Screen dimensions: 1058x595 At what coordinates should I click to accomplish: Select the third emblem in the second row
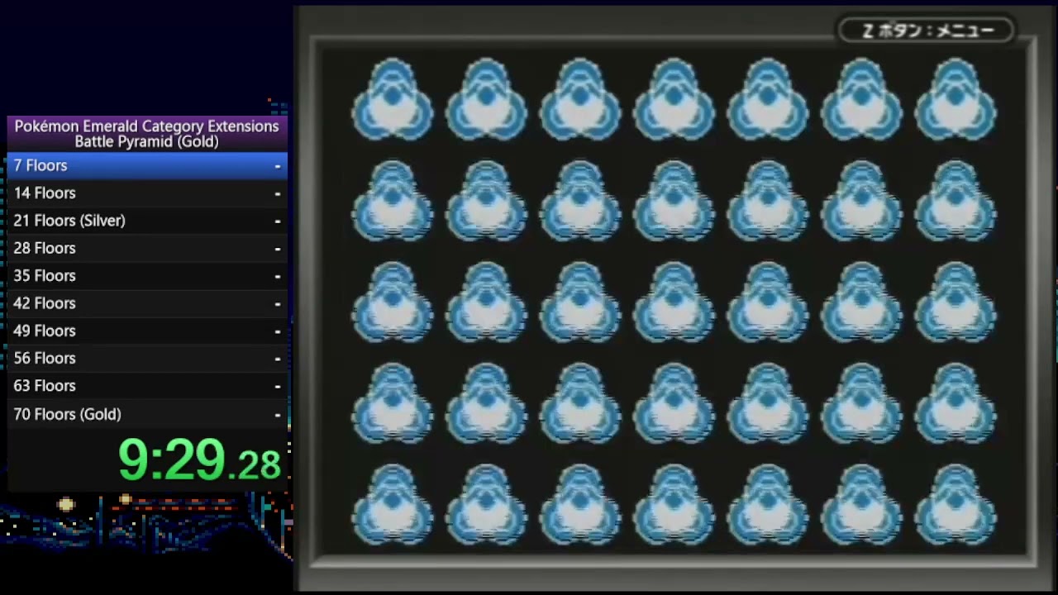pyautogui.click(x=580, y=201)
